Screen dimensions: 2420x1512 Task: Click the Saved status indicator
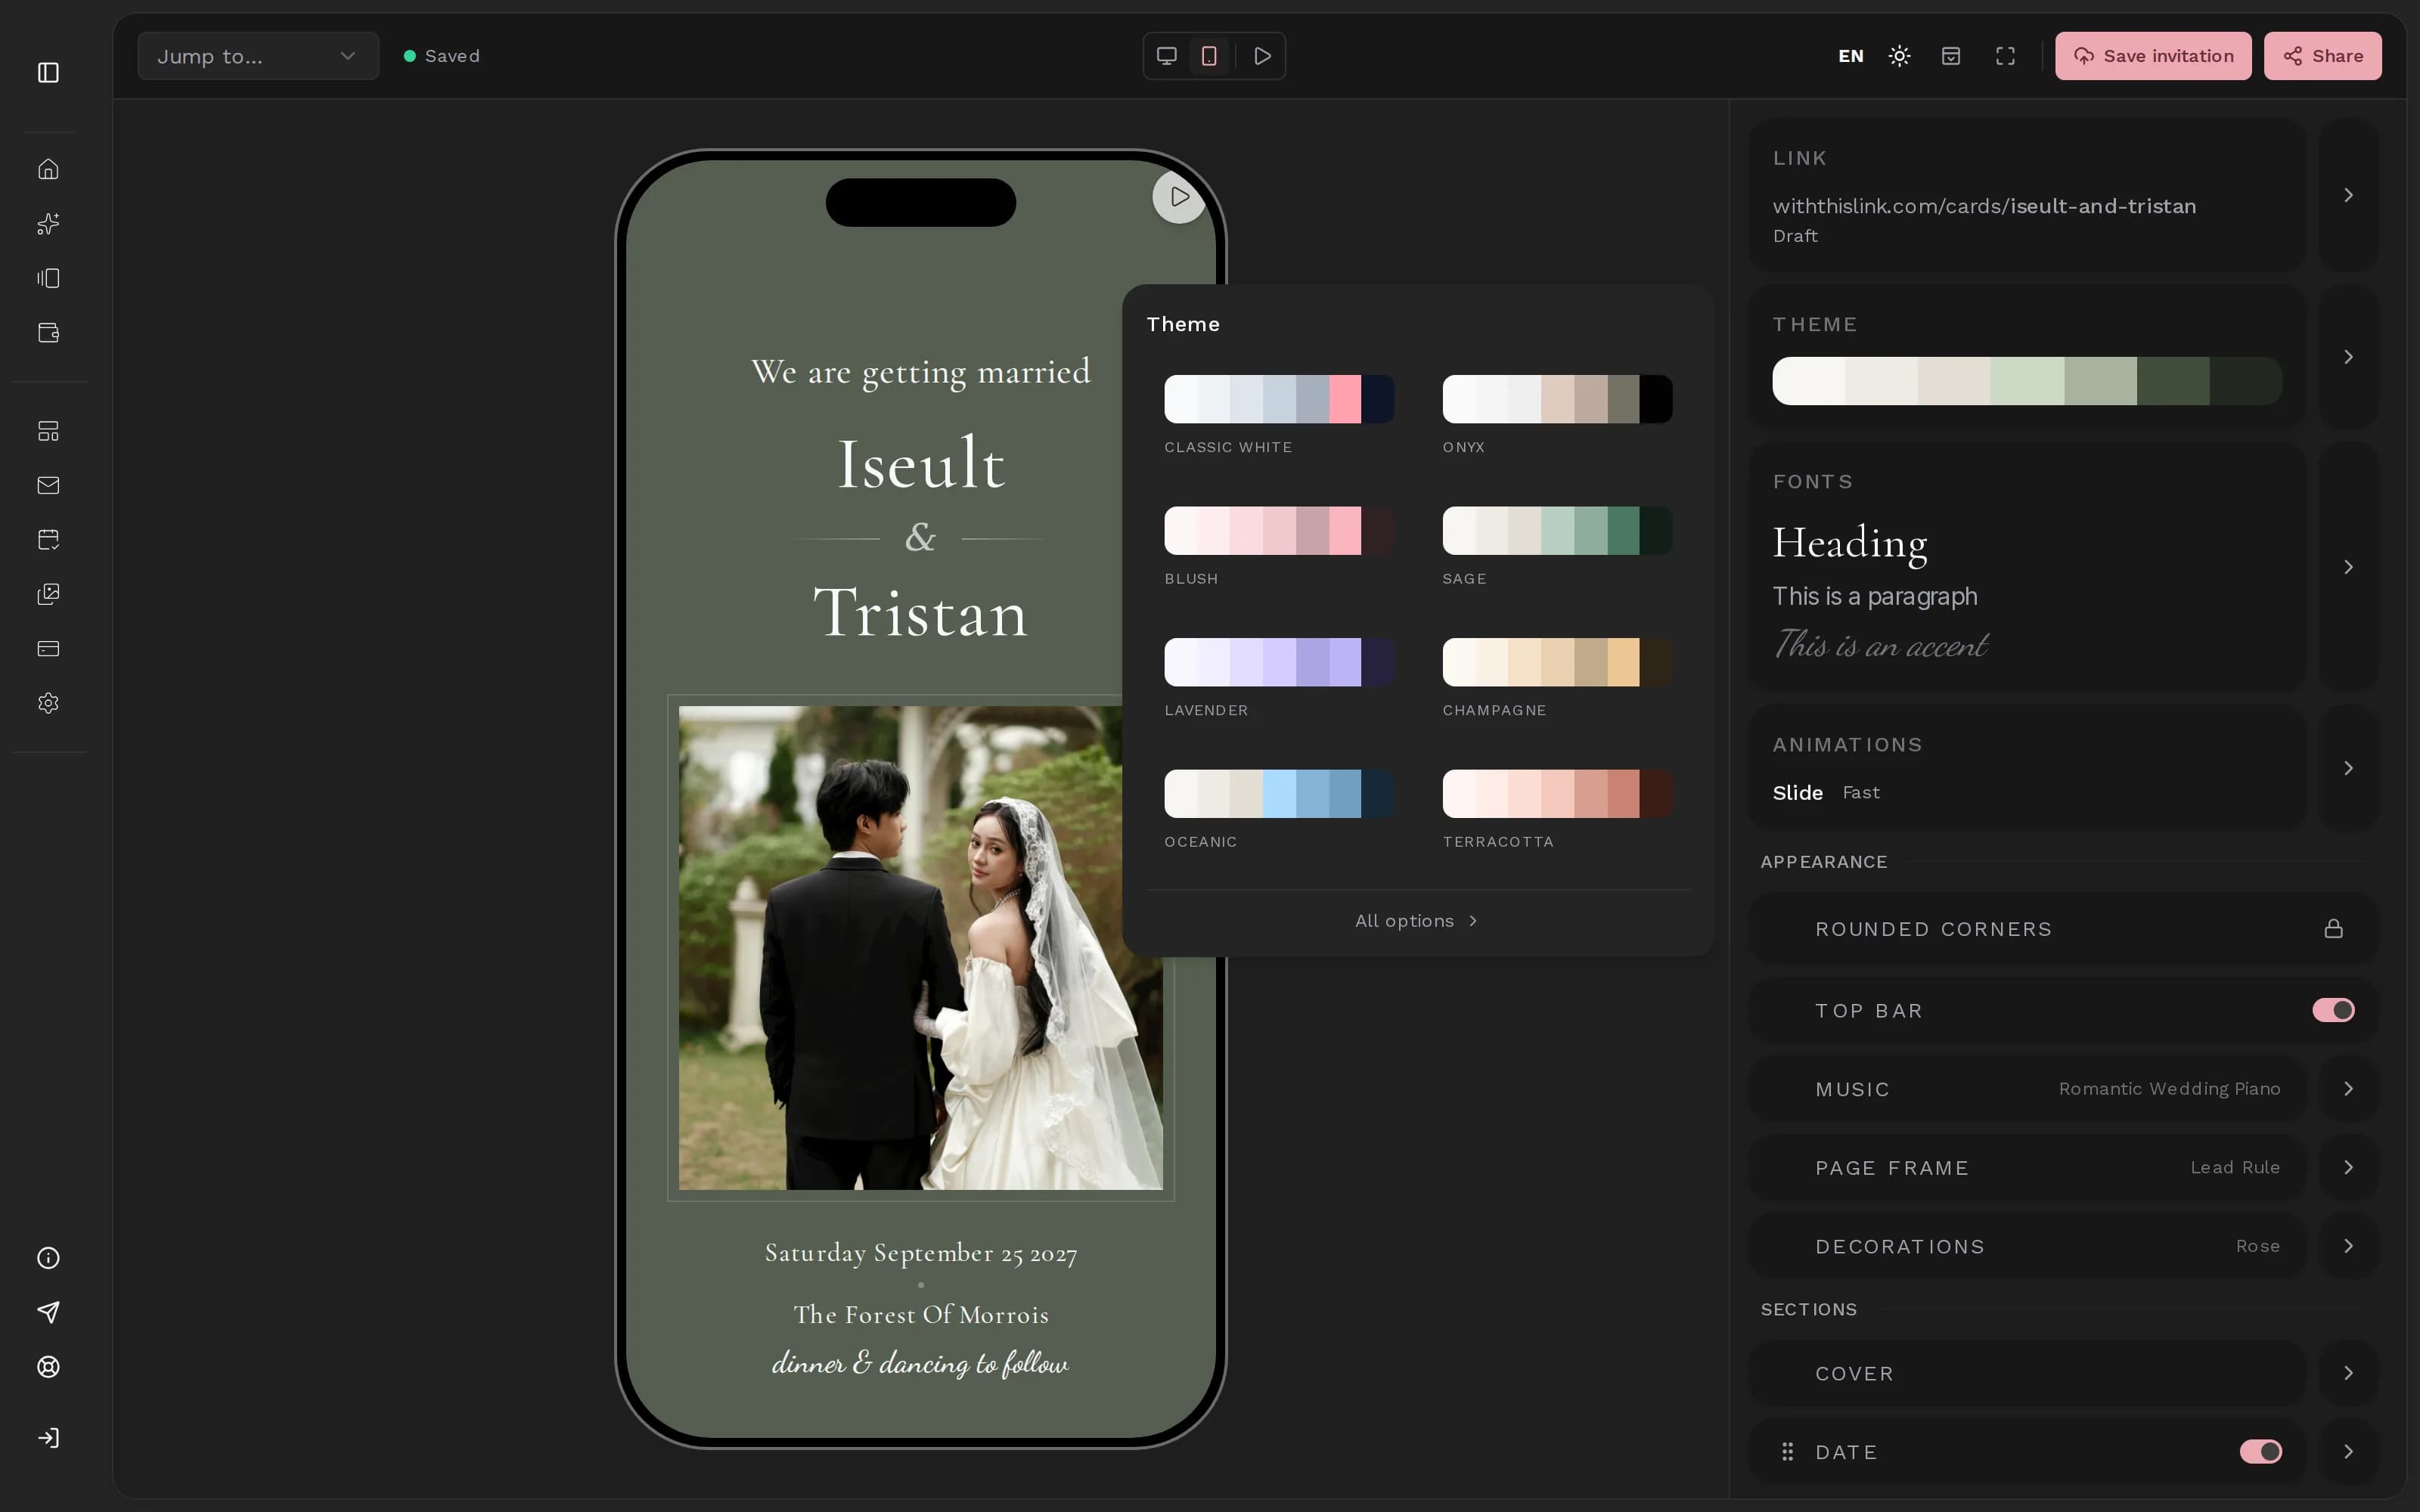tap(442, 56)
